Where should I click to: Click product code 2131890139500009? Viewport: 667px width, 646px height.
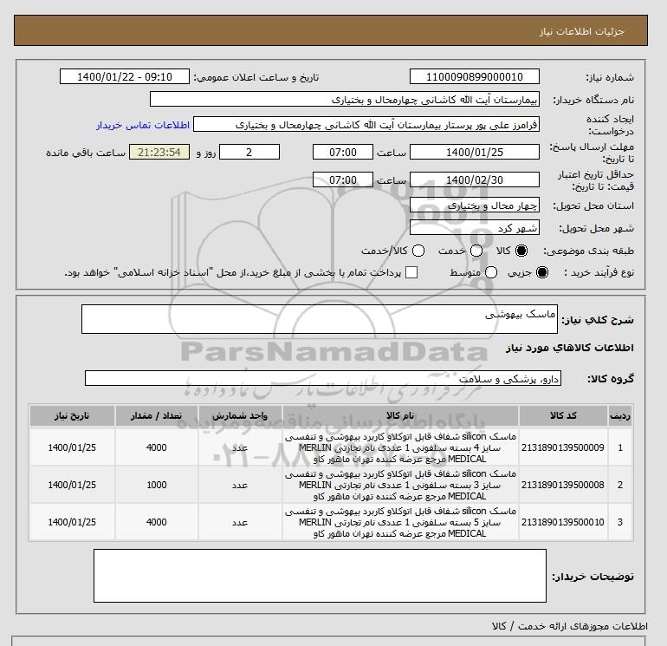click(x=563, y=447)
